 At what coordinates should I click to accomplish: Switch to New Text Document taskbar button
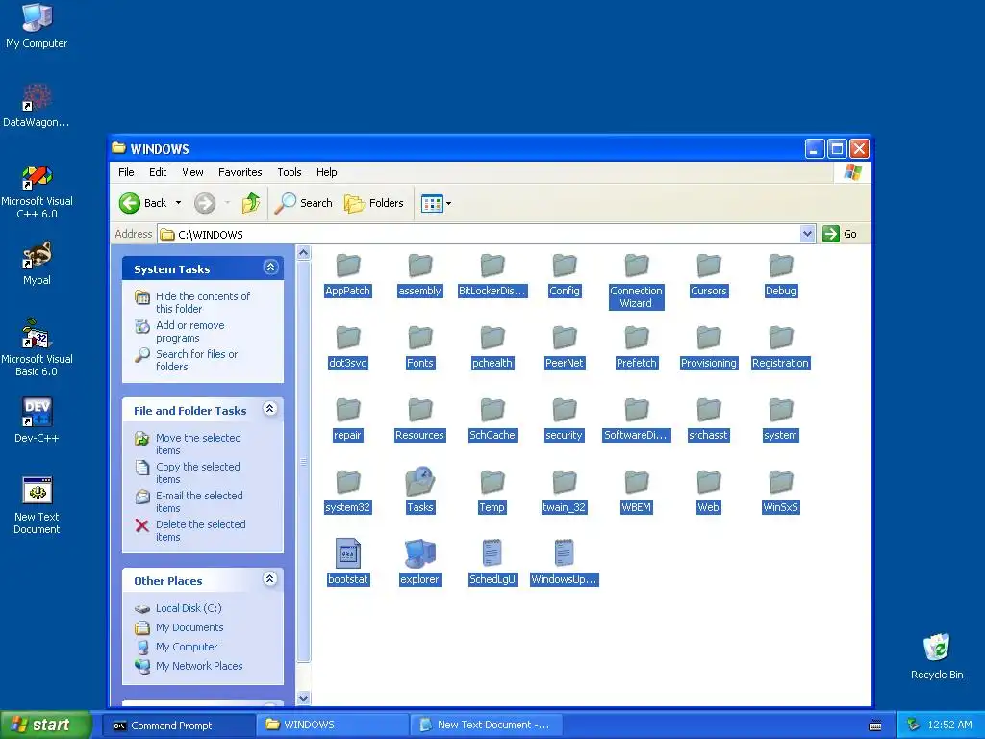486,726
